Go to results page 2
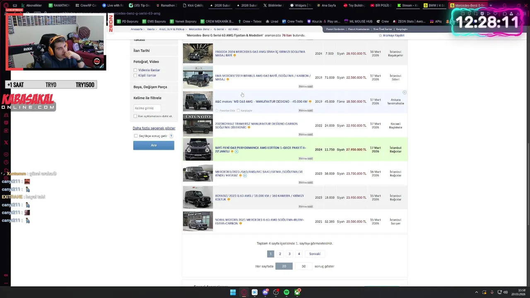The height and width of the screenshot is (298, 530). (x=280, y=254)
